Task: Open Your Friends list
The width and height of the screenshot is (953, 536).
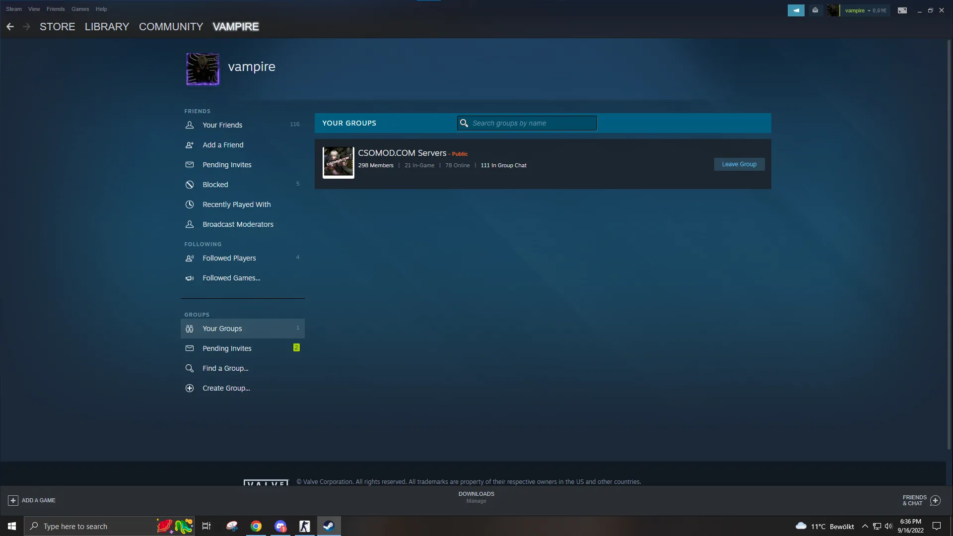Action: point(243,125)
